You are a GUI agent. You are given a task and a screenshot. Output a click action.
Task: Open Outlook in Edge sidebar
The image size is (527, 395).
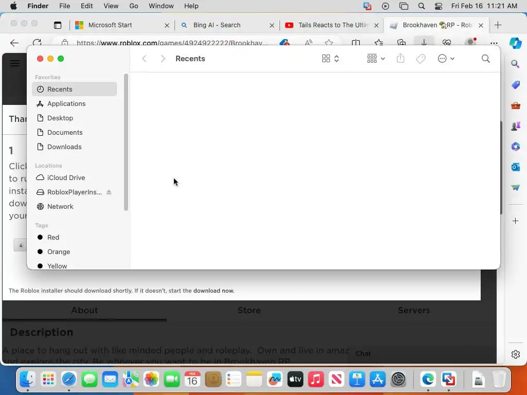[x=516, y=167]
